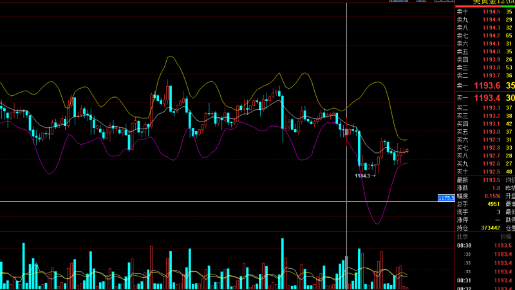The height and width of the screenshot is (290, 515).
Task: Click the 1184.3 low-price label on chart
Action: (365, 176)
